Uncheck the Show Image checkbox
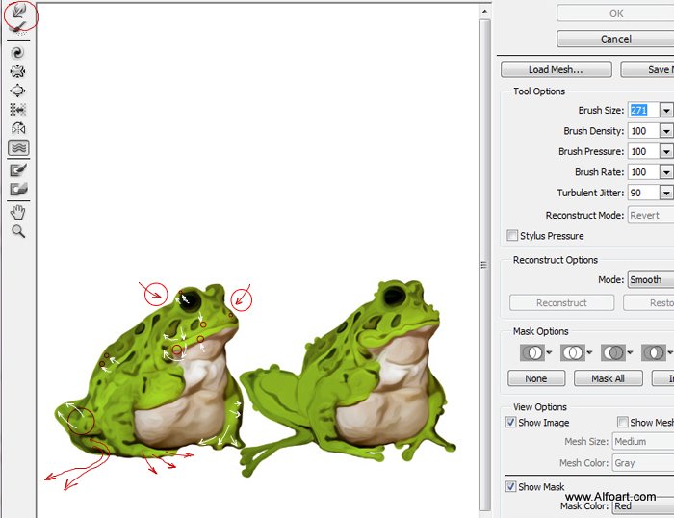 510,422
